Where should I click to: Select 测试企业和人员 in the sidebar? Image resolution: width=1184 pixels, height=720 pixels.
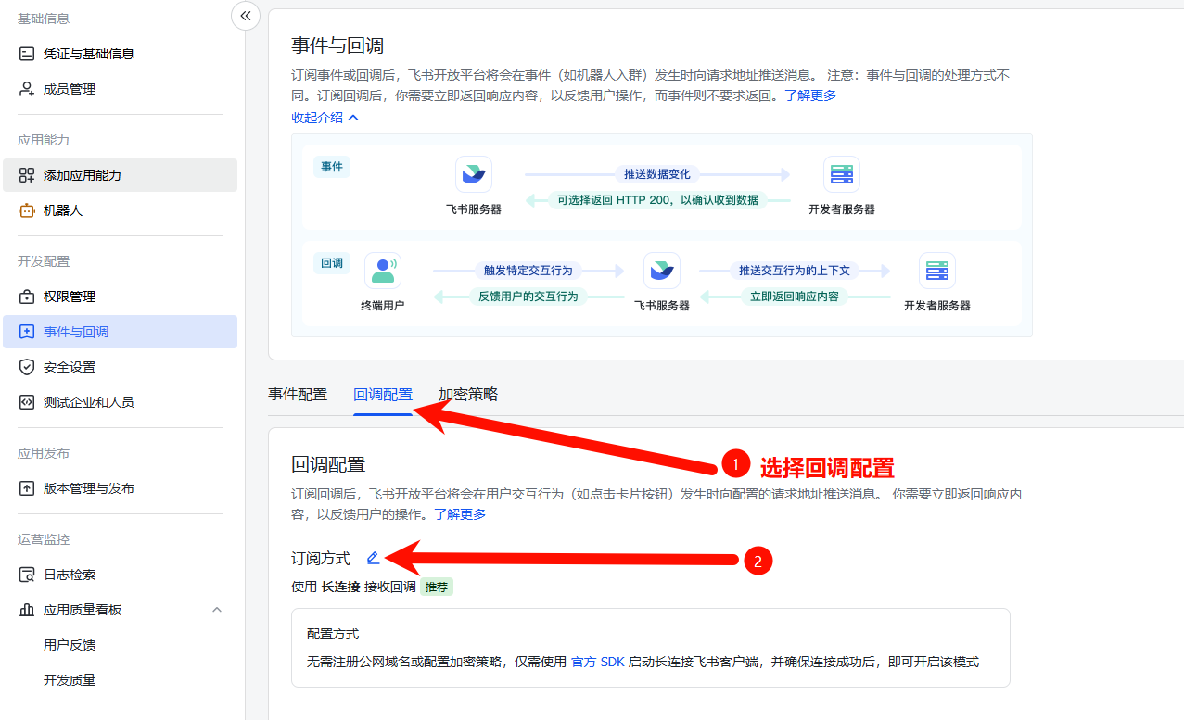point(89,402)
